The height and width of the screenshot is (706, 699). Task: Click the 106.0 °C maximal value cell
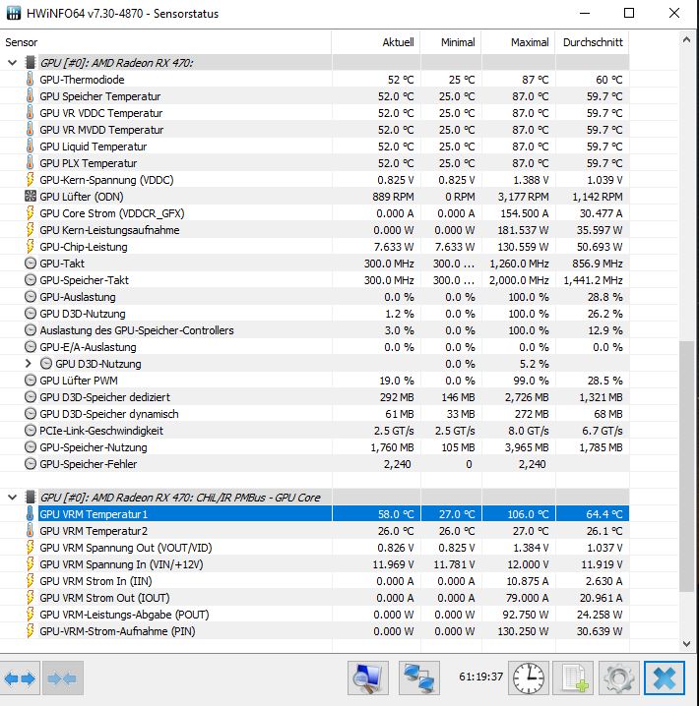tap(518, 513)
